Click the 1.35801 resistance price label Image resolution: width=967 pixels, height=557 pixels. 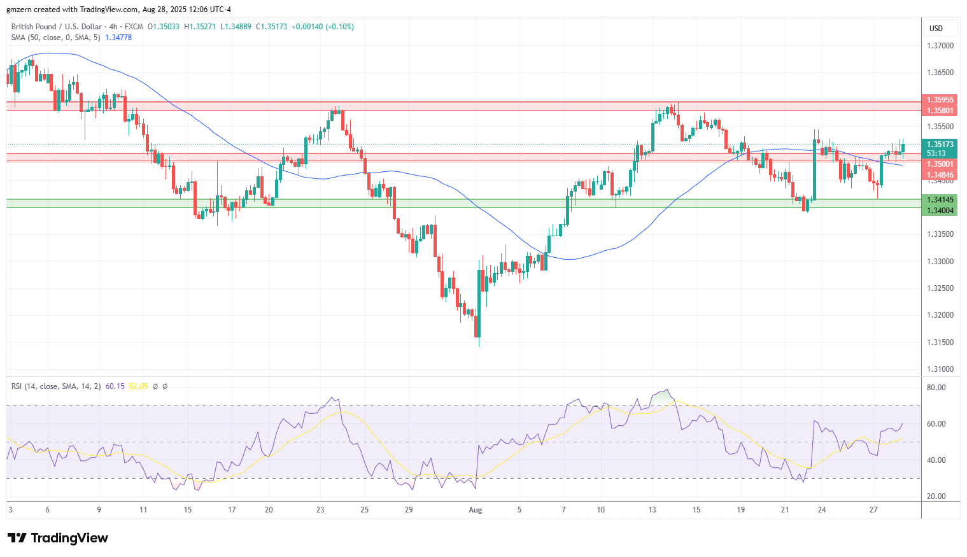pyautogui.click(x=940, y=111)
